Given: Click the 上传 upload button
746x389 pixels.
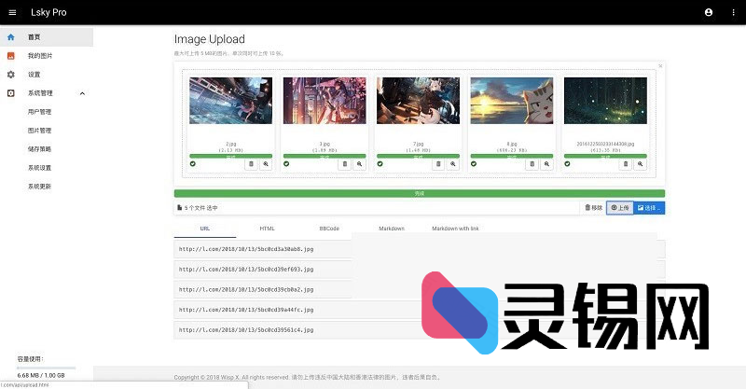Looking at the screenshot, I should [x=620, y=208].
